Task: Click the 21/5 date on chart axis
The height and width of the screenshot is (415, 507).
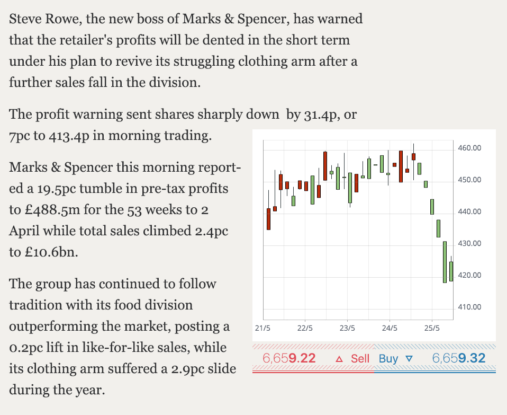Action: (262, 328)
